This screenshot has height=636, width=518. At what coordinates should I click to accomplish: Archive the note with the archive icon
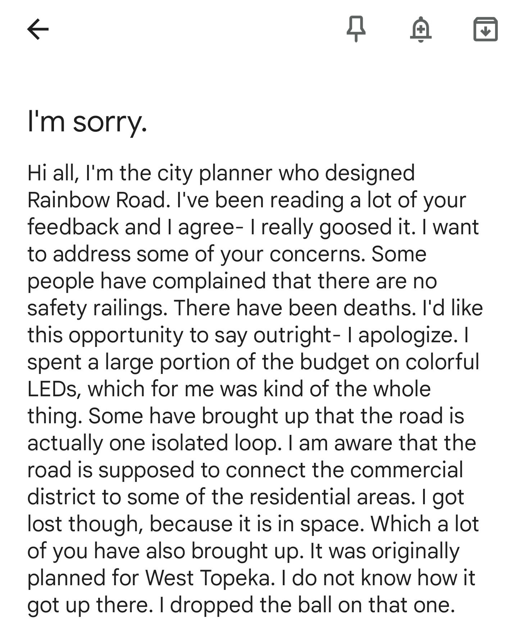pos(485,29)
